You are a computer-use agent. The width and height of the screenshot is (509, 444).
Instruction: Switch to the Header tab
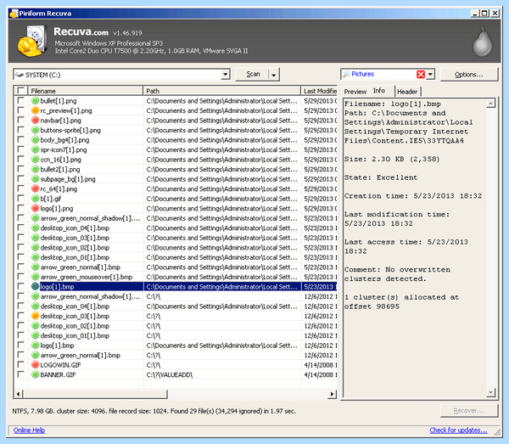click(x=407, y=92)
